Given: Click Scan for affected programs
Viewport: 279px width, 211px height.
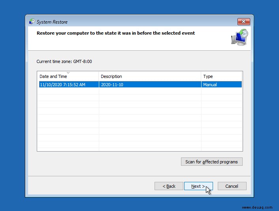Looking at the screenshot, I should pos(211,162).
